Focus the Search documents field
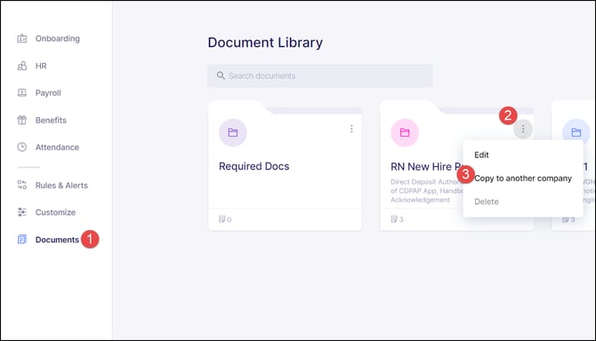This screenshot has height=341, width=596. coord(320,75)
